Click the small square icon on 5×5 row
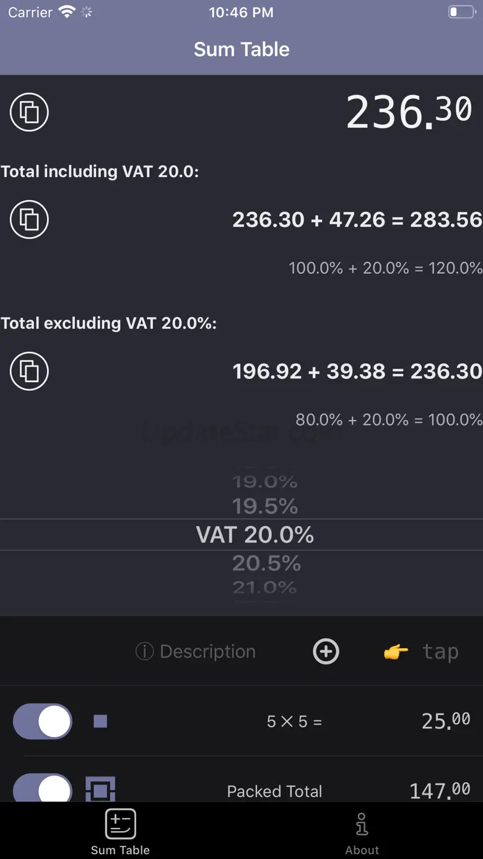 point(100,722)
